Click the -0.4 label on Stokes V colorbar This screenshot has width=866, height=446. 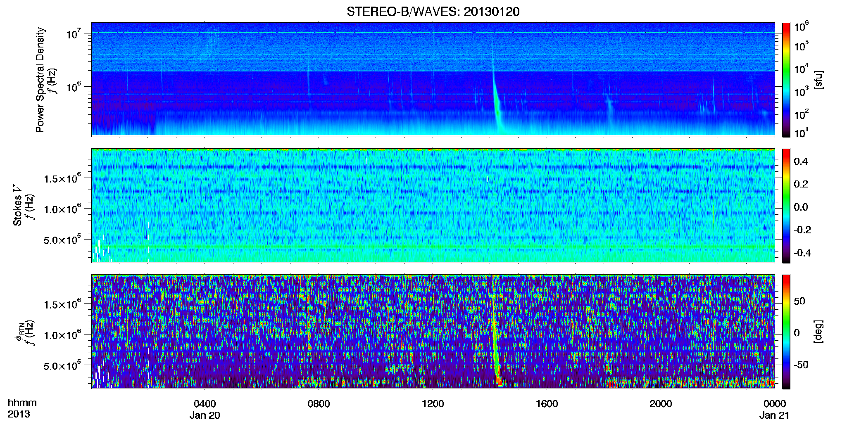coord(802,253)
